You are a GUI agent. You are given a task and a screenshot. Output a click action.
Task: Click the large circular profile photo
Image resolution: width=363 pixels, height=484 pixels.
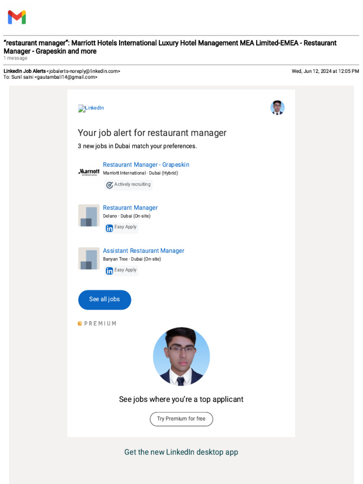(181, 357)
